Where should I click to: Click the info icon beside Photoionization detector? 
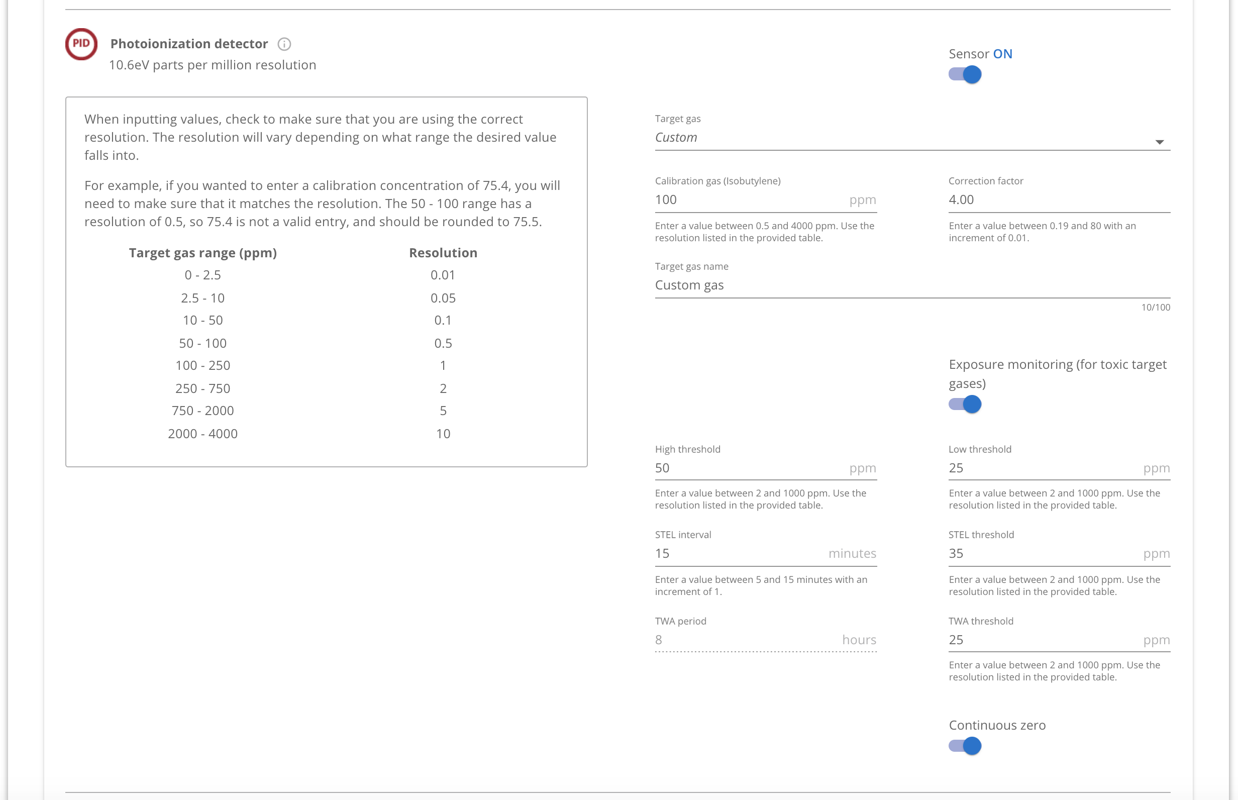pyautogui.click(x=284, y=44)
